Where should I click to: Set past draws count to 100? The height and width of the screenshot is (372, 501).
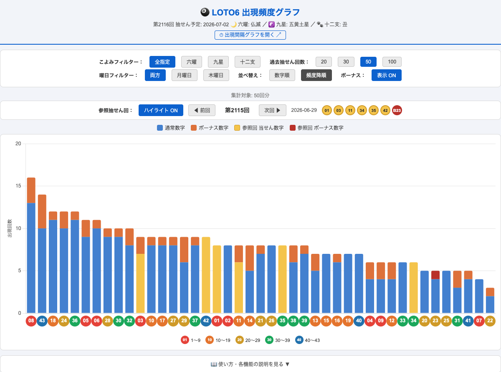392,62
